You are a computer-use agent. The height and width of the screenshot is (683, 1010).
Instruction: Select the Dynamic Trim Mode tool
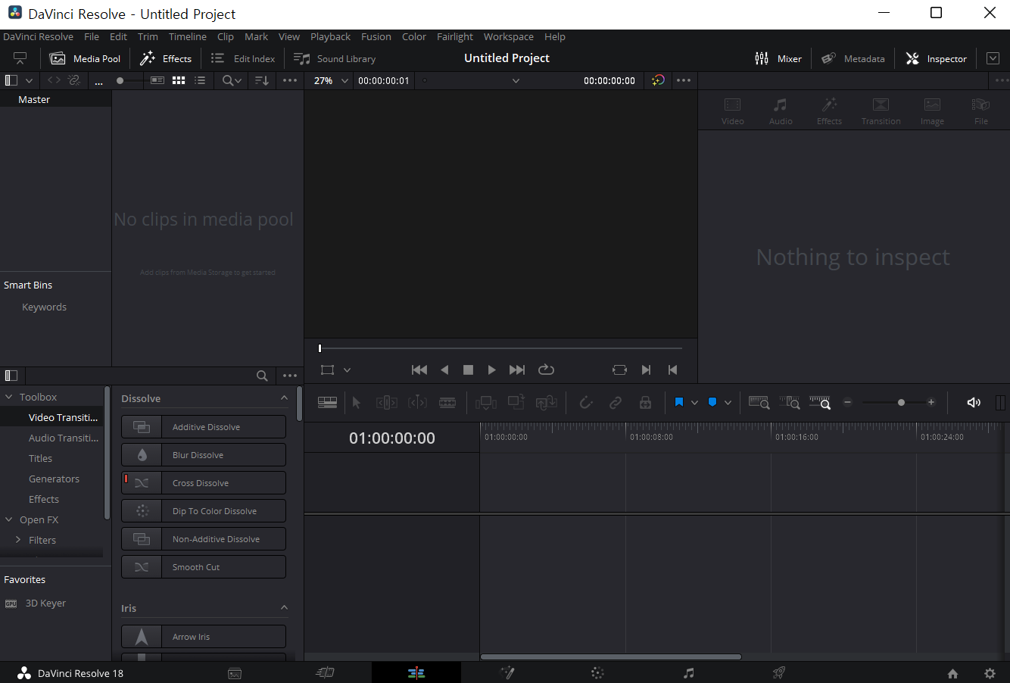(417, 402)
